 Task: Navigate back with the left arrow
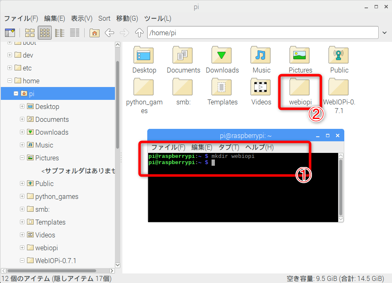(x=110, y=33)
